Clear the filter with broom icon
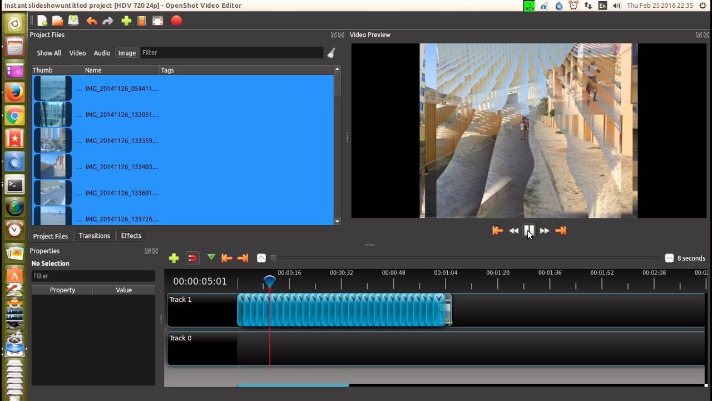The width and height of the screenshot is (712, 401). (332, 53)
